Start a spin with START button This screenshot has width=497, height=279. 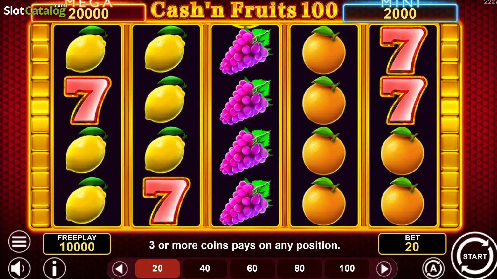click(x=474, y=256)
